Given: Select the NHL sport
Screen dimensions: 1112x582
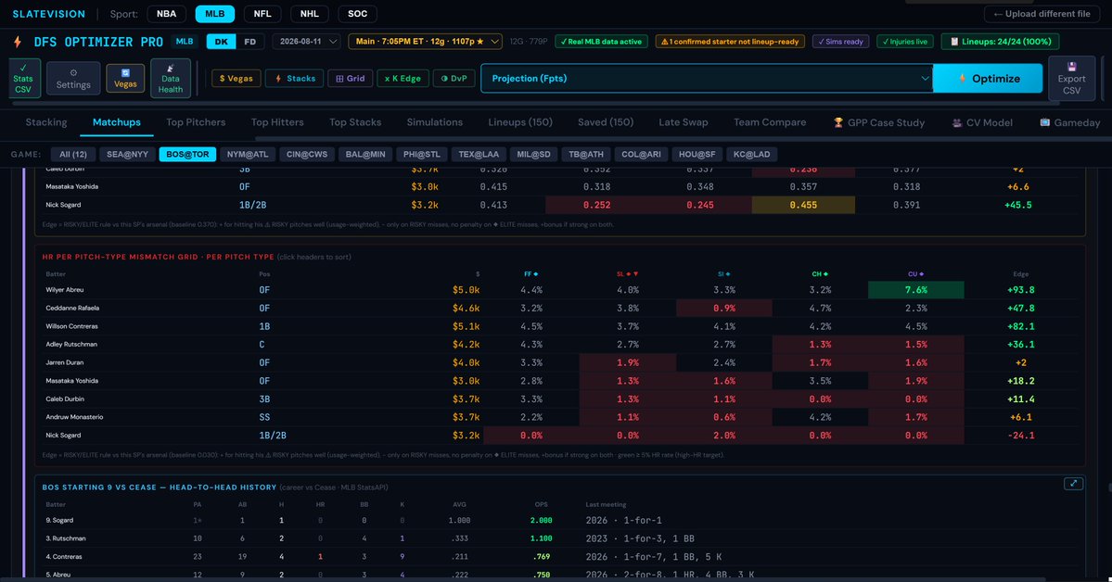Looking at the screenshot, I should coord(309,14).
